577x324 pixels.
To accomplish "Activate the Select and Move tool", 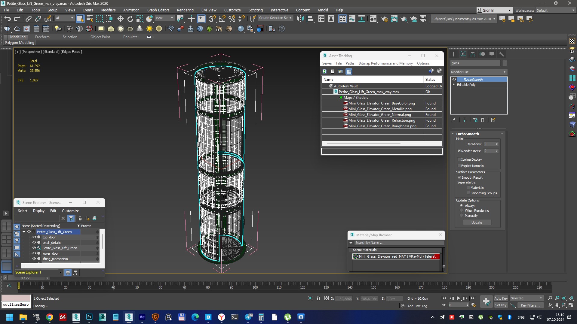I will click(x=120, y=19).
